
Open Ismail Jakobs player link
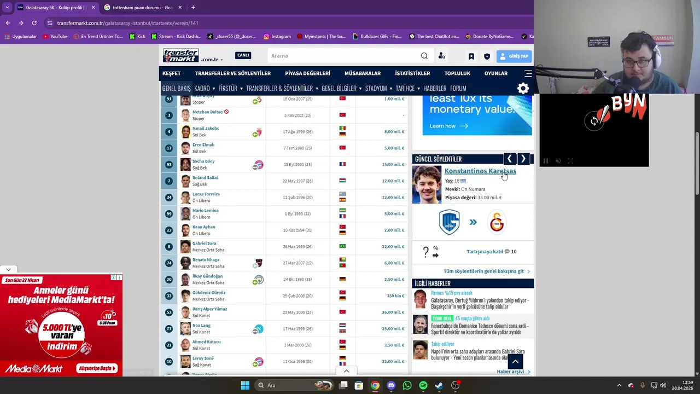(206, 128)
